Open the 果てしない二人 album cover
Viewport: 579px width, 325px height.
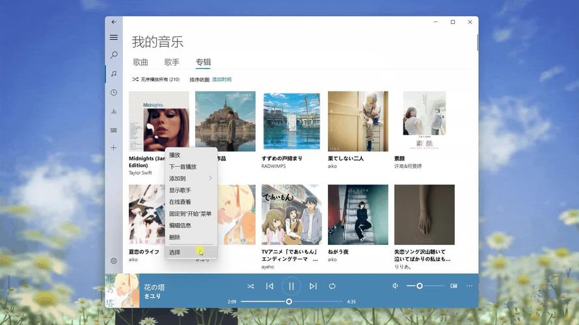pyautogui.click(x=358, y=121)
